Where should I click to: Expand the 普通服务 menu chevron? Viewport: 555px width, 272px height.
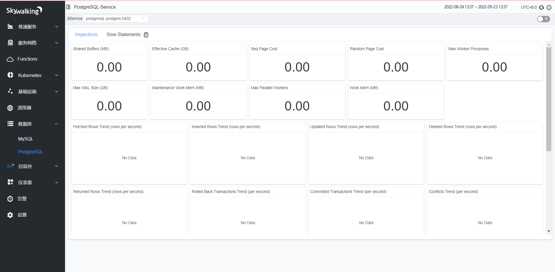click(x=57, y=27)
